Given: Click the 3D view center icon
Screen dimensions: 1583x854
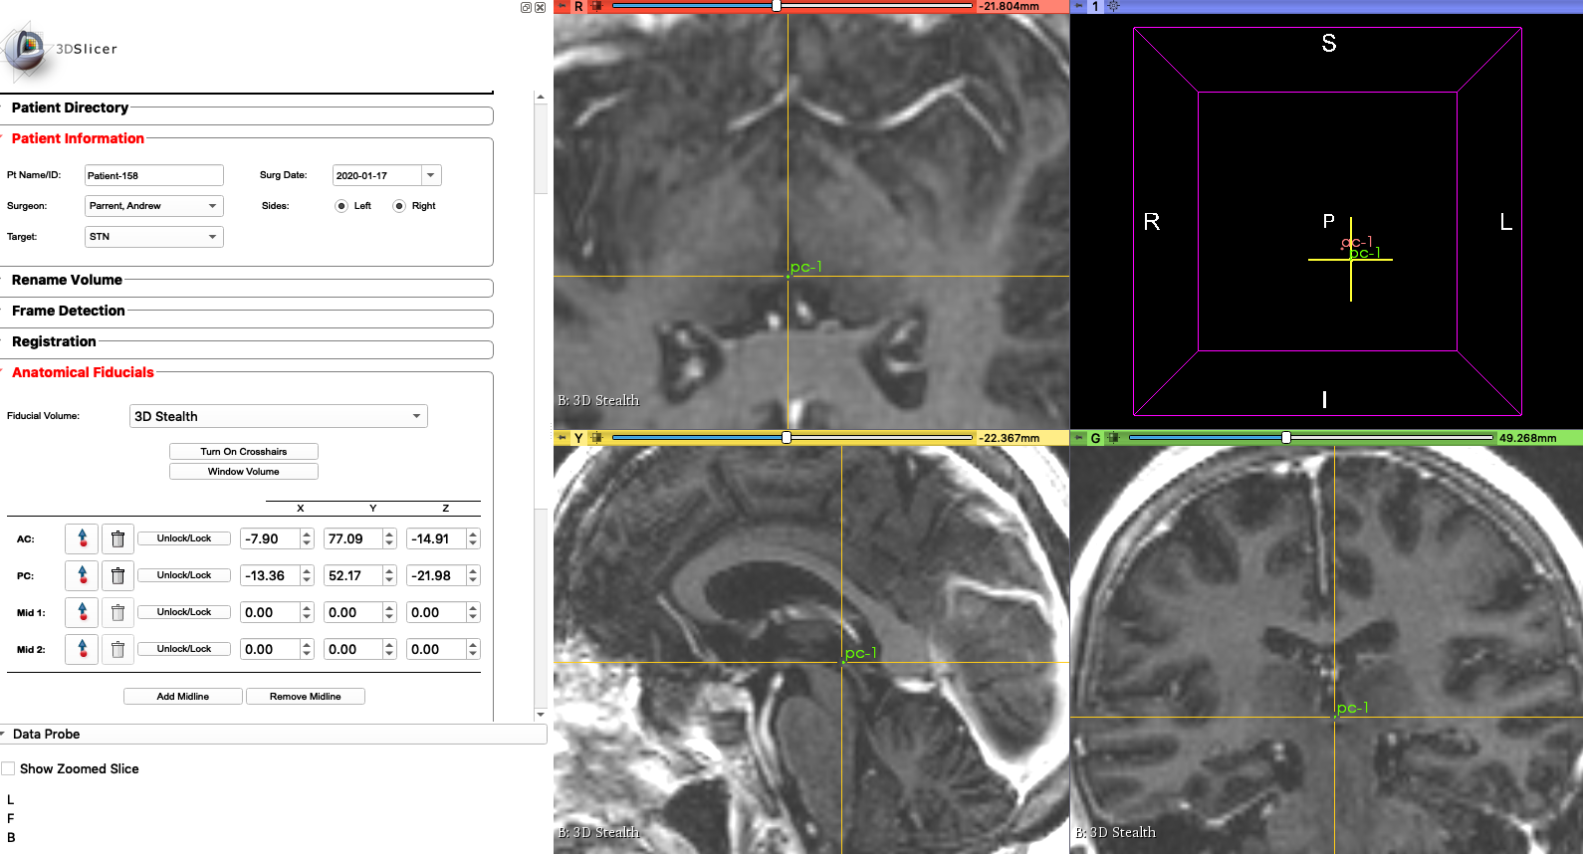Looking at the screenshot, I should (1114, 6).
